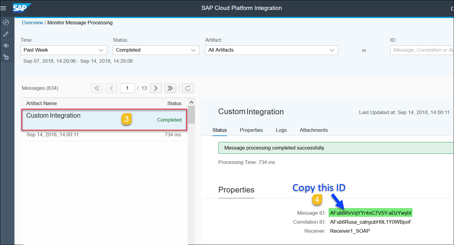Go to first page of messages
The height and width of the screenshot is (245, 454).
click(x=97, y=88)
